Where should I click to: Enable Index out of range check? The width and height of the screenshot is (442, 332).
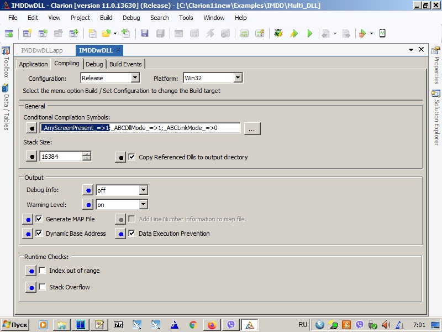(42, 271)
